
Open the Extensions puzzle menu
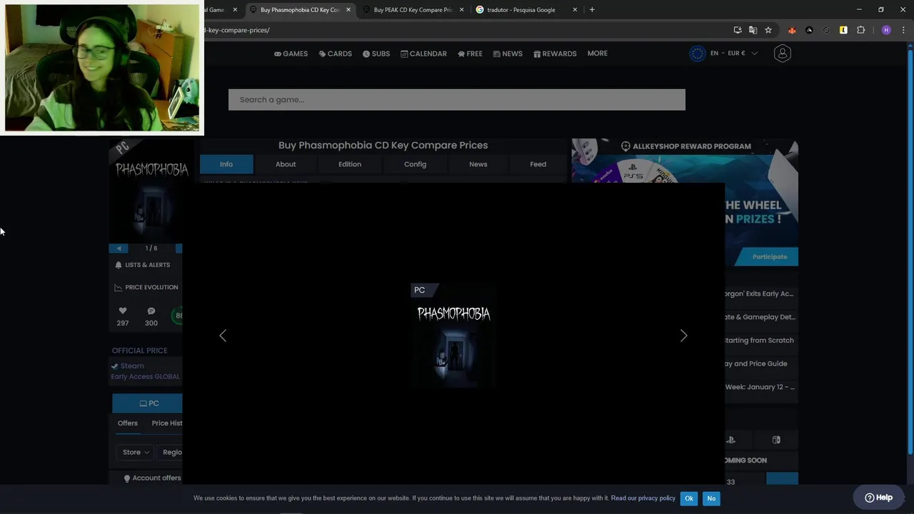[860, 30]
